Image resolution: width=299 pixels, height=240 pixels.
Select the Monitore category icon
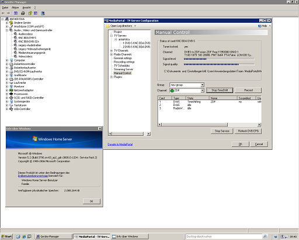[x=11, y=87]
